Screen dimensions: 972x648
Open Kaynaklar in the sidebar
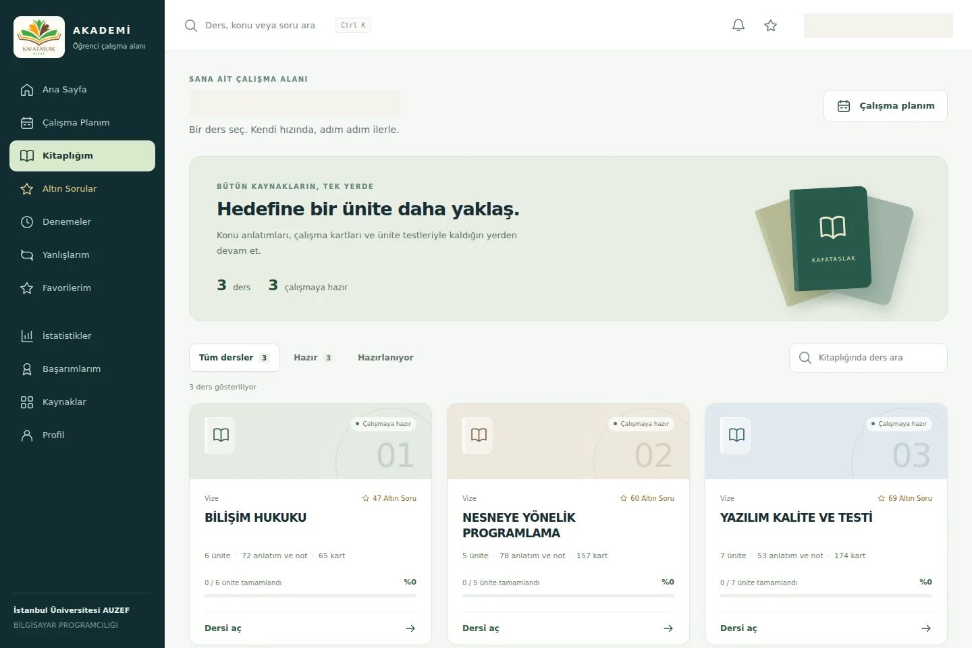coord(82,402)
